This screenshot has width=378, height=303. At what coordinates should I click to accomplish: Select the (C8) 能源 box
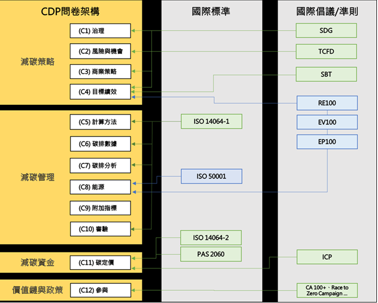pyautogui.click(x=101, y=187)
